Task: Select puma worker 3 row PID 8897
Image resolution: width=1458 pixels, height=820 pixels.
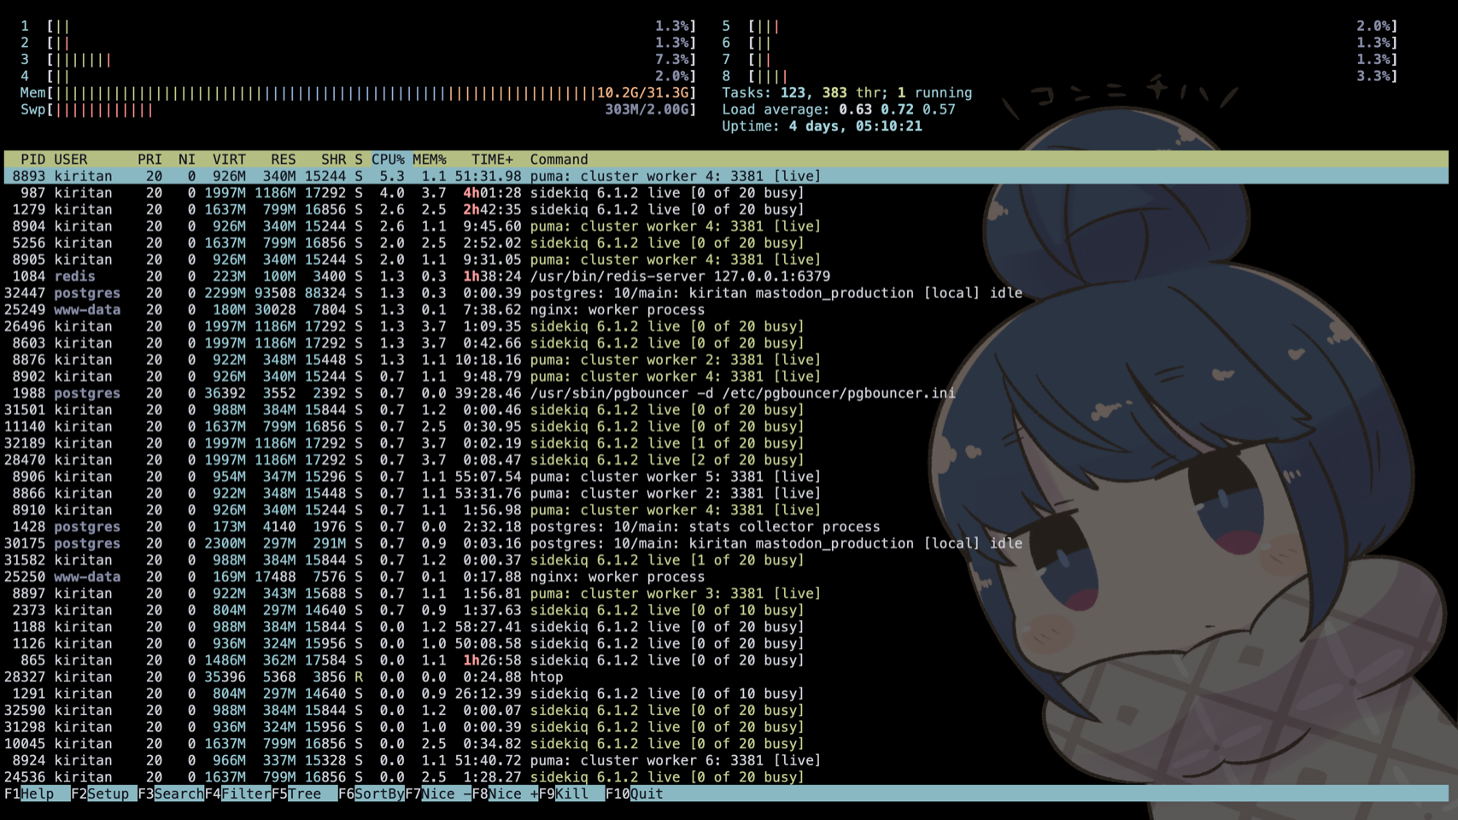Action: tap(726, 594)
